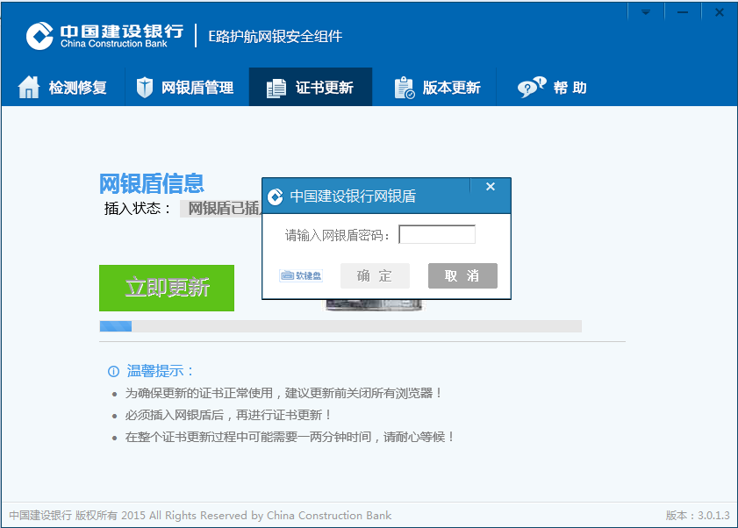Image resolution: width=738 pixels, height=528 pixels.
Task: Click the house icon for 检测修复
Action: pos(29,87)
